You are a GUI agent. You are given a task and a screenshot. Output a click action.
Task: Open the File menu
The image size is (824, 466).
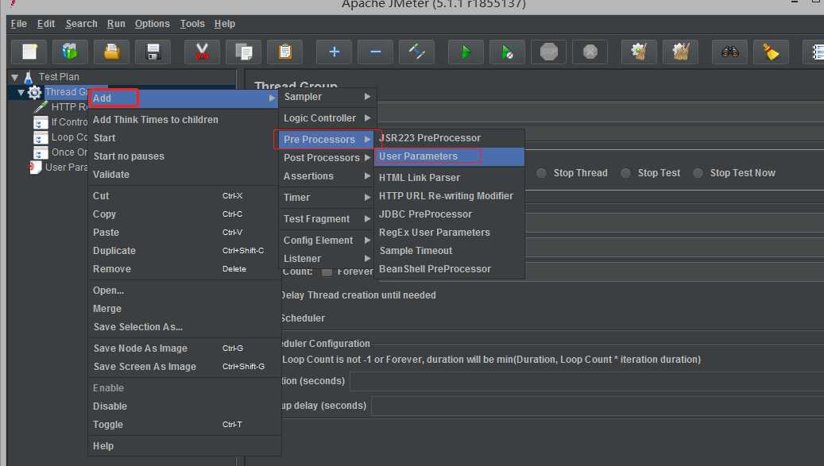click(x=18, y=24)
